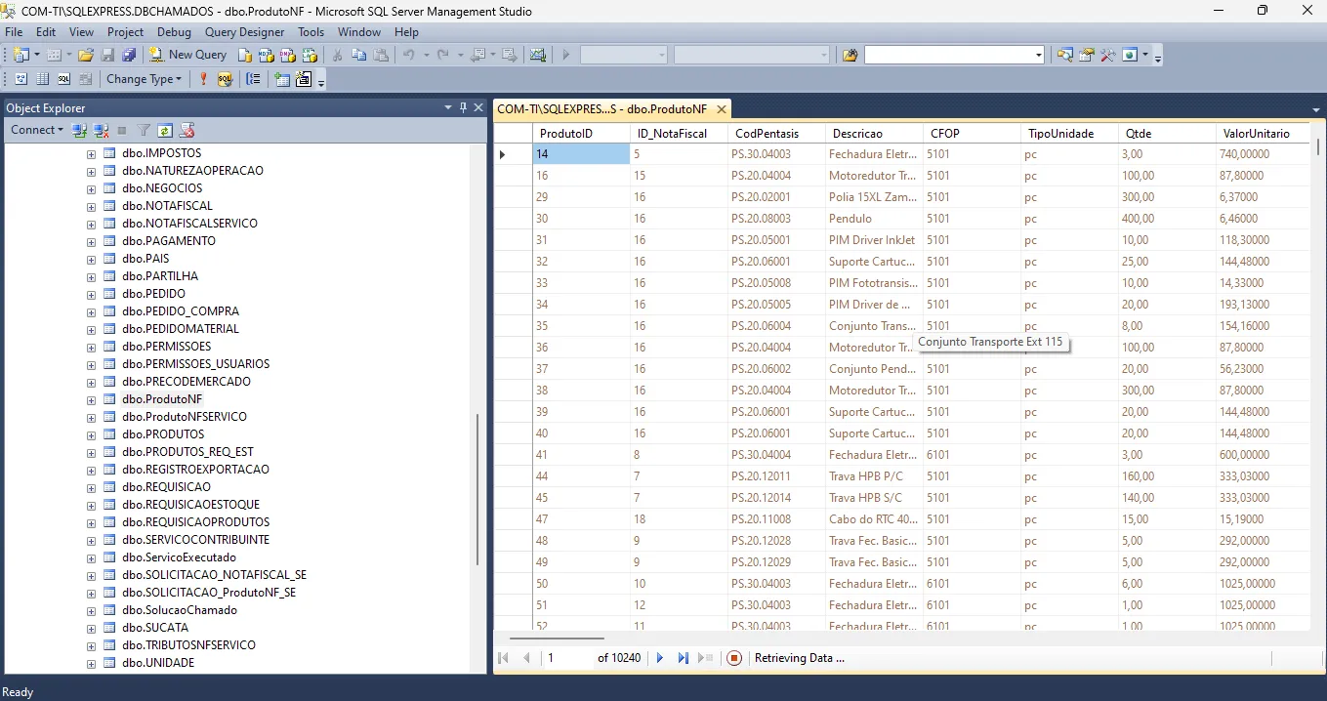Open the Change Type dropdown
This screenshot has height=701, width=1327.
pos(145,79)
